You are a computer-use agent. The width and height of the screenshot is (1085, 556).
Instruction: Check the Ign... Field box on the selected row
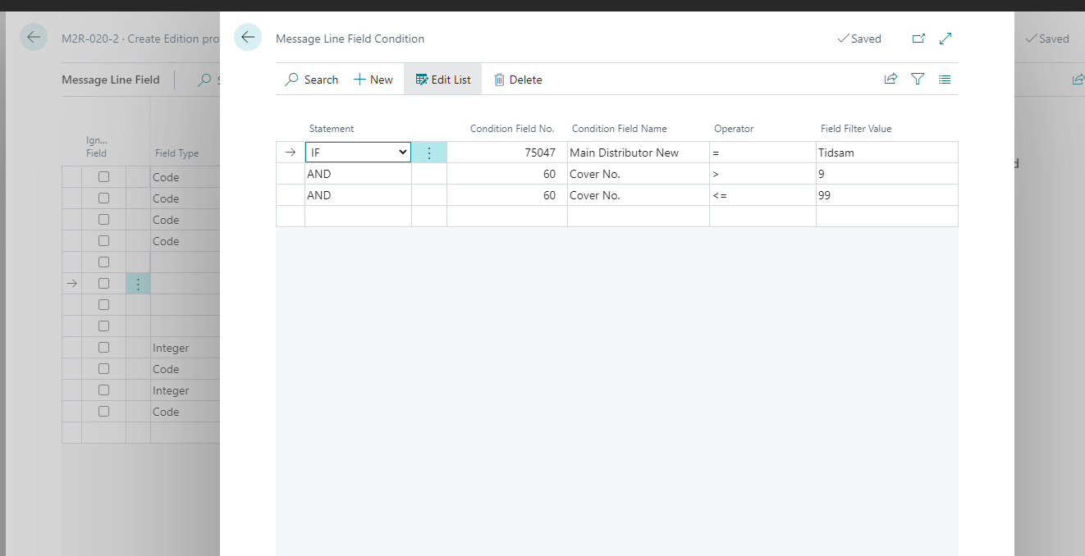tap(103, 283)
